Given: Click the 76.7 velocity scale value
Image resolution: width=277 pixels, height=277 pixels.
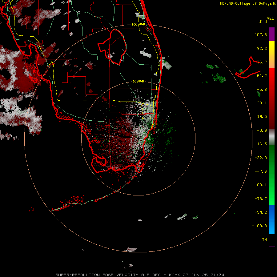Looking at the screenshot, I should tap(262, 62).
